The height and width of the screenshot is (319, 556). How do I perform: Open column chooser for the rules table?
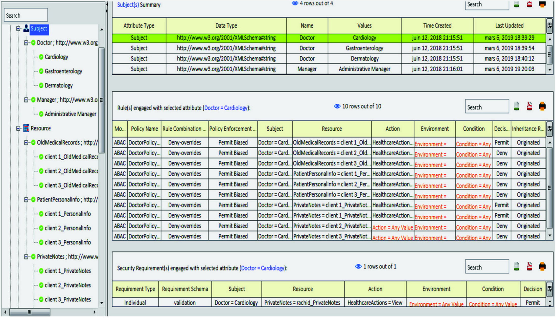click(x=549, y=129)
